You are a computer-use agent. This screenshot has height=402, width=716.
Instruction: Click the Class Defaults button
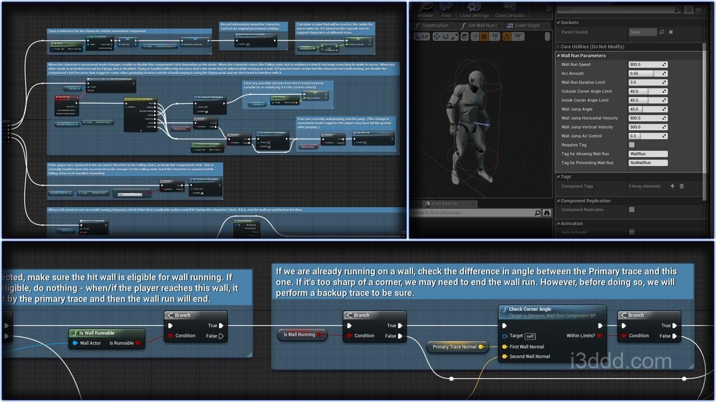click(x=509, y=15)
